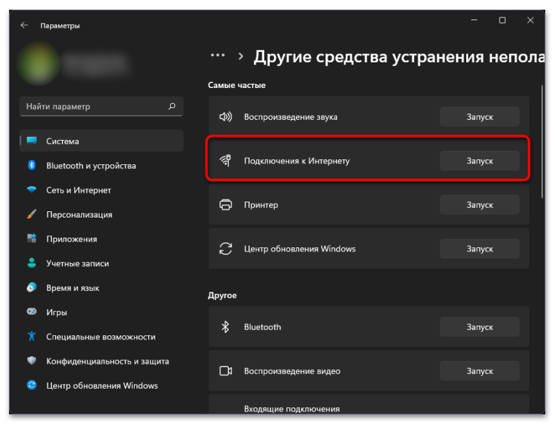Minimize the Параметры window

click(x=475, y=21)
